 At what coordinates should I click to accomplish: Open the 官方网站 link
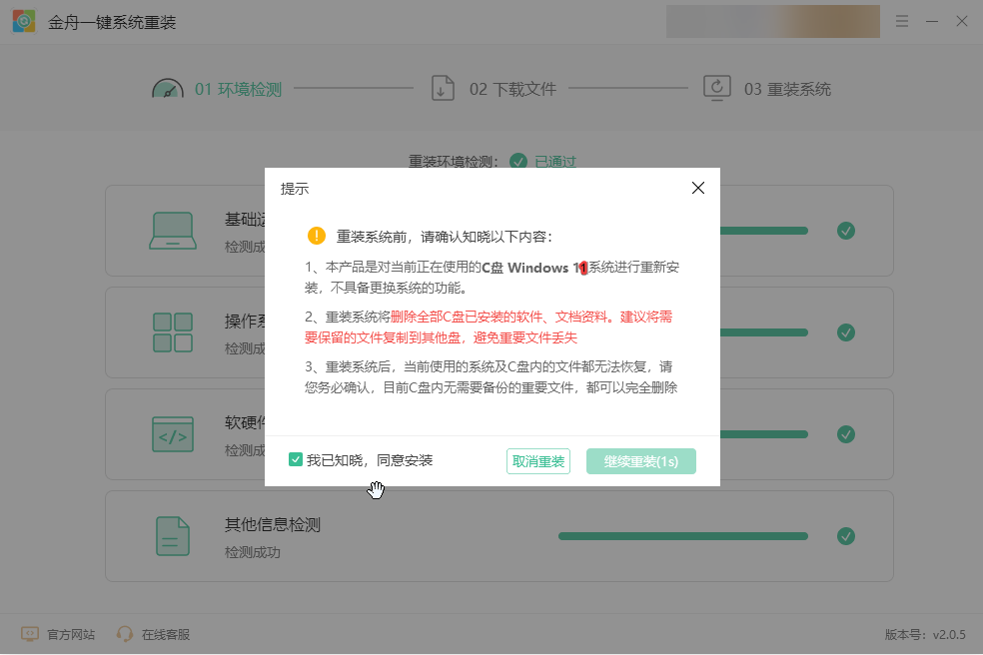[x=59, y=634]
